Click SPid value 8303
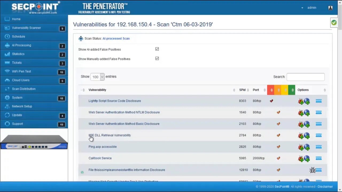The width and height of the screenshot is (342, 192). [242, 101]
